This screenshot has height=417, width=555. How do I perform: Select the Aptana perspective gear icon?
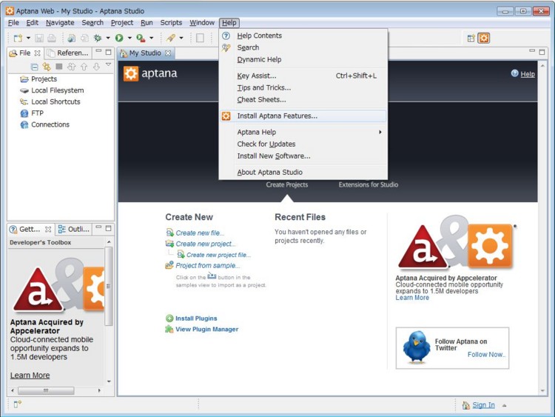tap(484, 39)
